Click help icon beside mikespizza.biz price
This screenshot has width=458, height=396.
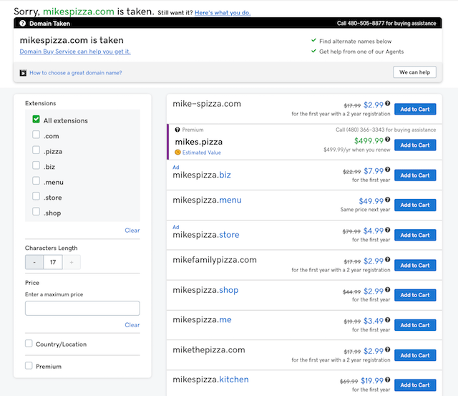point(388,170)
